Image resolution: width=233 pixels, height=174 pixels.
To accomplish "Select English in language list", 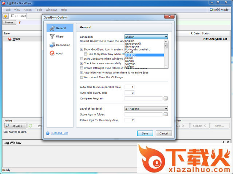I will [144, 41].
